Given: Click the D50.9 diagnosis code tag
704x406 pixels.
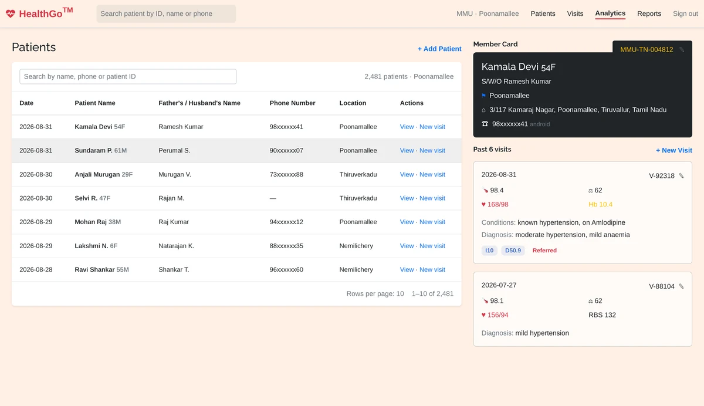Looking at the screenshot, I should coord(513,251).
